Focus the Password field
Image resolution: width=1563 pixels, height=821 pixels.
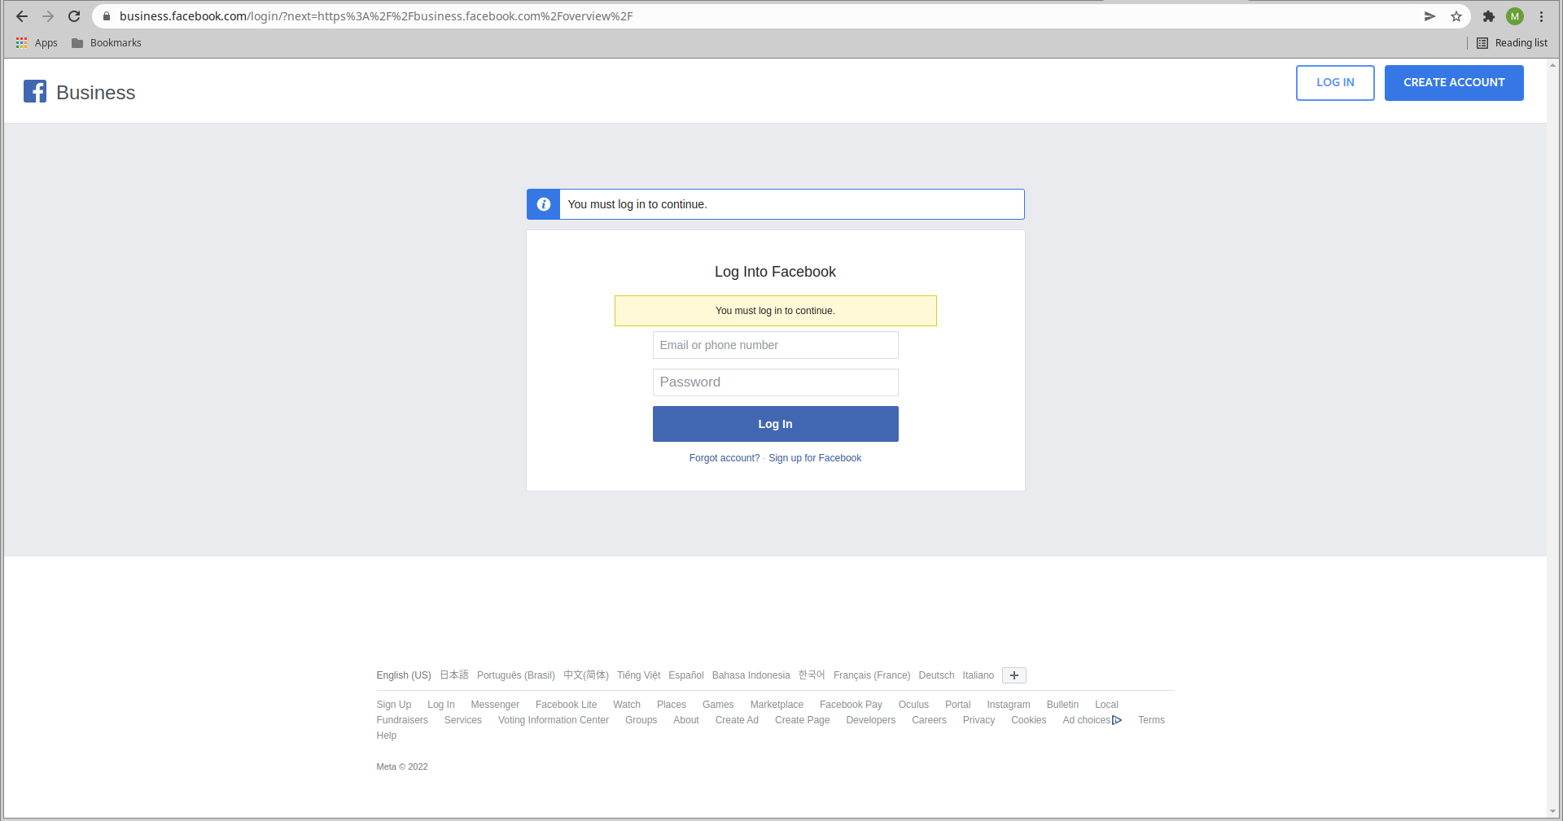coord(776,382)
